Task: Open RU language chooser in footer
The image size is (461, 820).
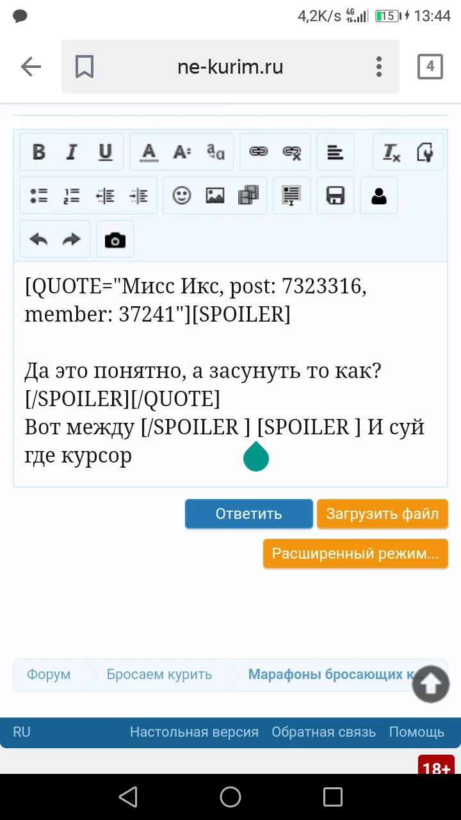Action: click(22, 732)
